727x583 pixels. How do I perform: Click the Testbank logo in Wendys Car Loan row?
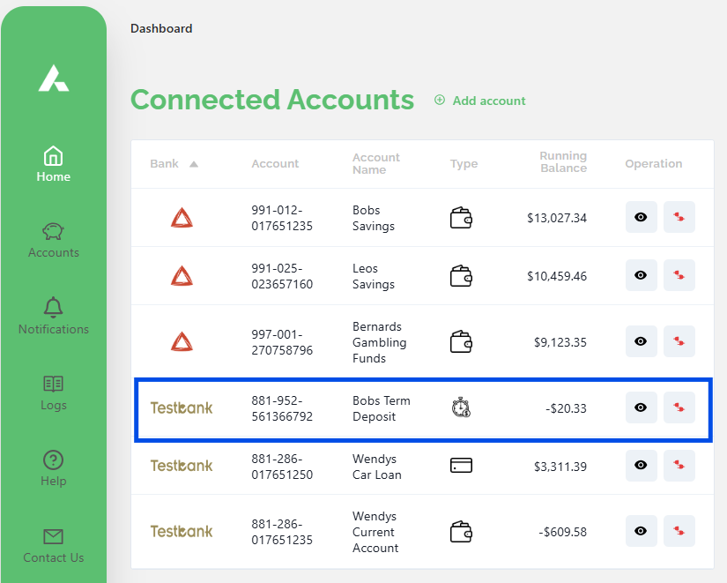182,466
